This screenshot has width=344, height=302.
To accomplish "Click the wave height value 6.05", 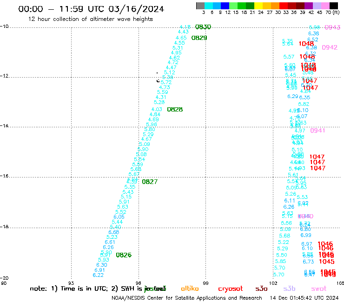I will 119,217.
